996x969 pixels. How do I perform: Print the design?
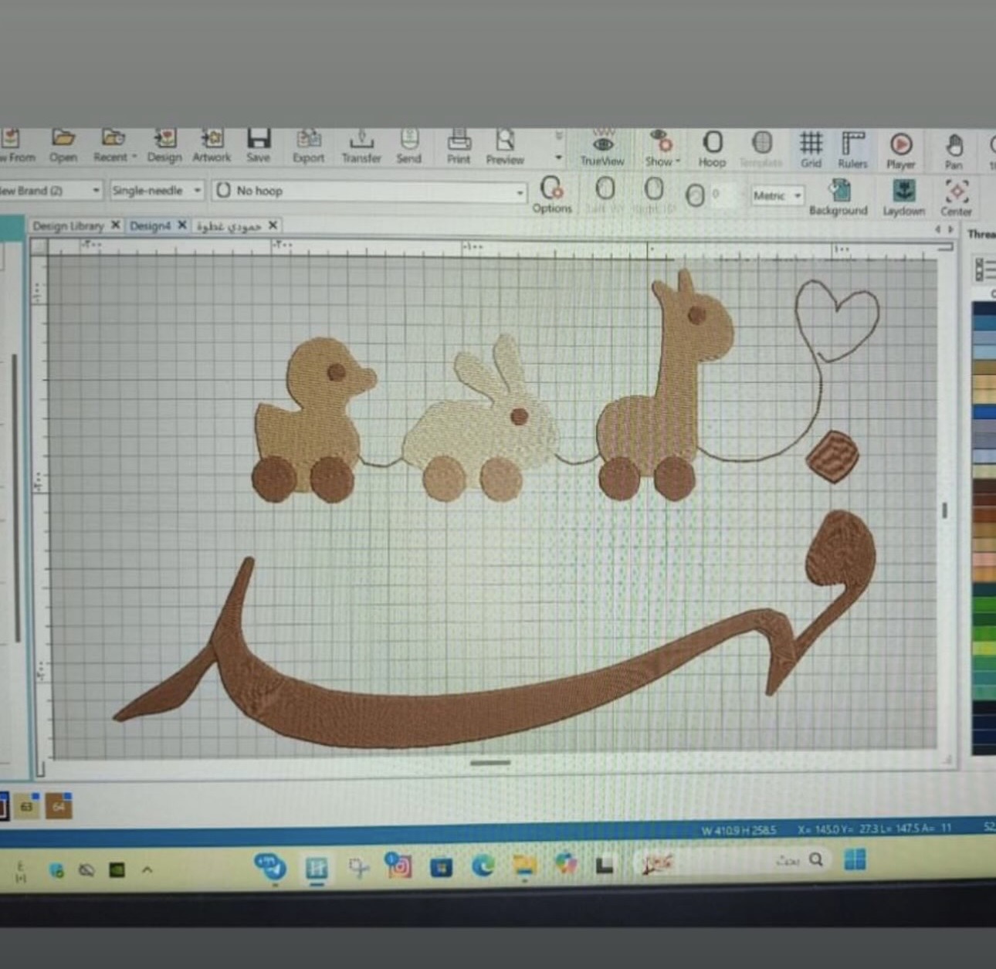459,147
